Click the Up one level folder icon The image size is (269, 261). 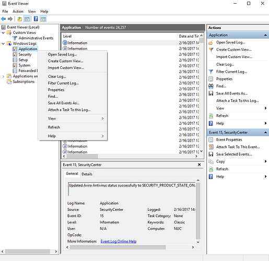pos(20,19)
